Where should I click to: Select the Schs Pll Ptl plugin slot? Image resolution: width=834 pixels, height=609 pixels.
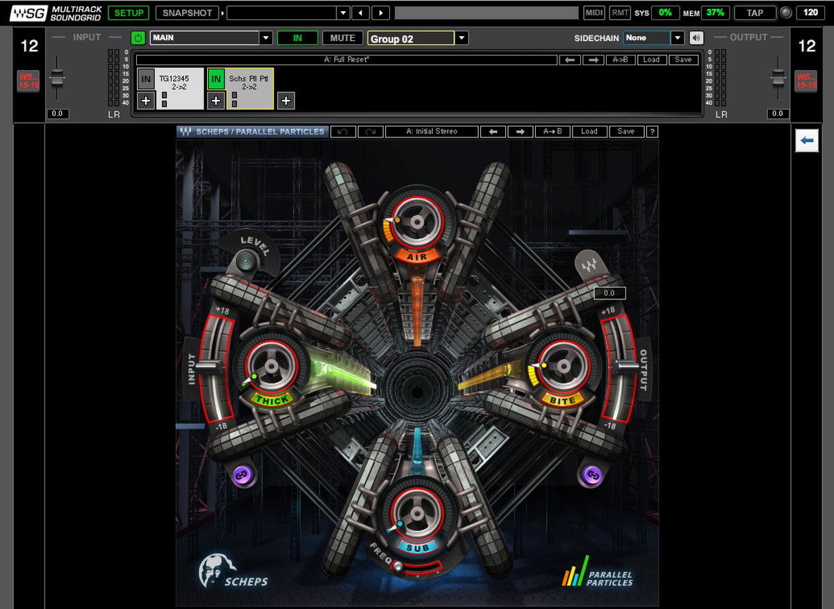coord(250,88)
